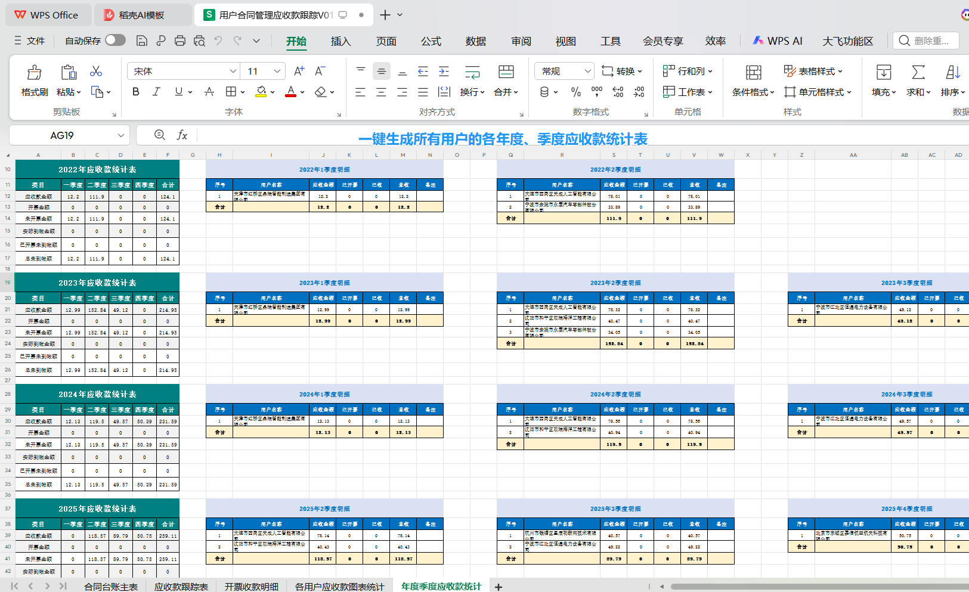This screenshot has width=969, height=592.
Task: Click the Format Painter icon
Action: point(35,73)
